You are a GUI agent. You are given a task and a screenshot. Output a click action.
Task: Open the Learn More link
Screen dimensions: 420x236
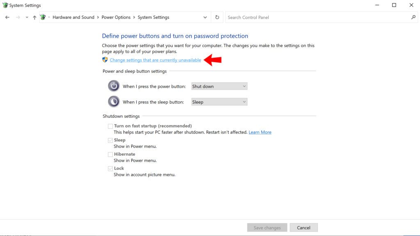pyautogui.click(x=260, y=132)
